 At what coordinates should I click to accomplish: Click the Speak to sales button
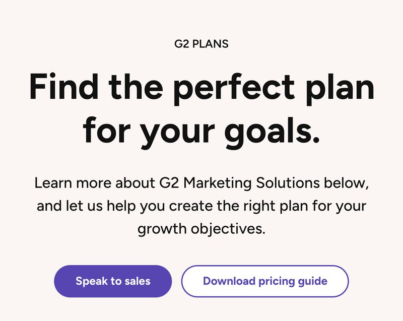[113, 281]
